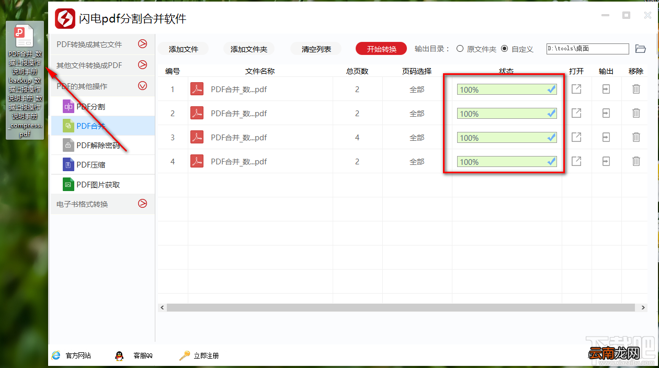Image resolution: width=659 pixels, height=368 pixels.
Task: Open PDF分割 function
Action: 102,106
